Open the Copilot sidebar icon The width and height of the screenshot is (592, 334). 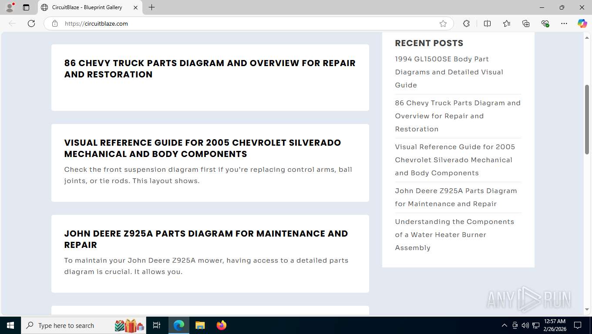[582, 23]
